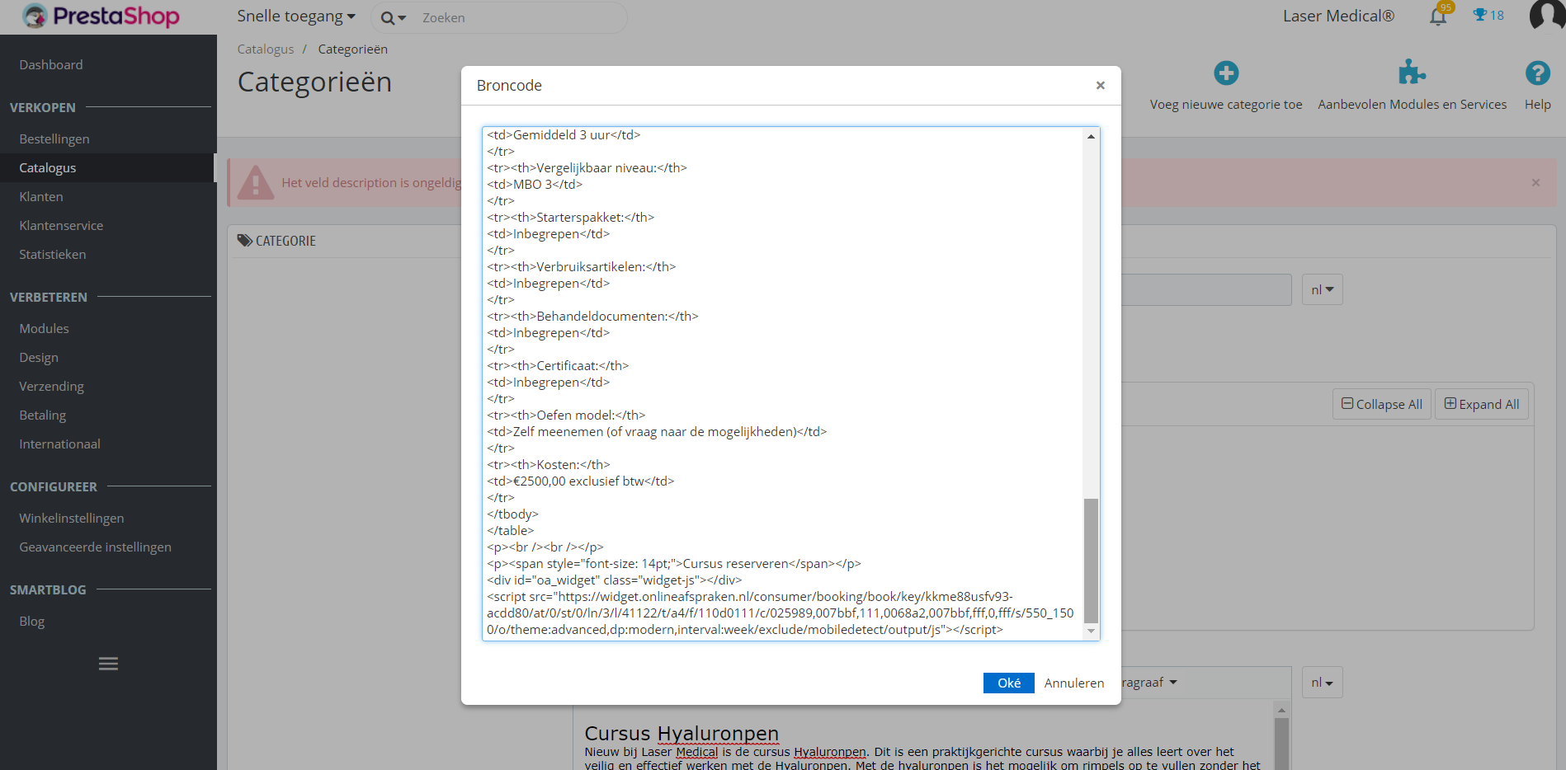Click the 'MBO 3' source line
This screenshot has height=770, width=1566.
click(535, 185)
